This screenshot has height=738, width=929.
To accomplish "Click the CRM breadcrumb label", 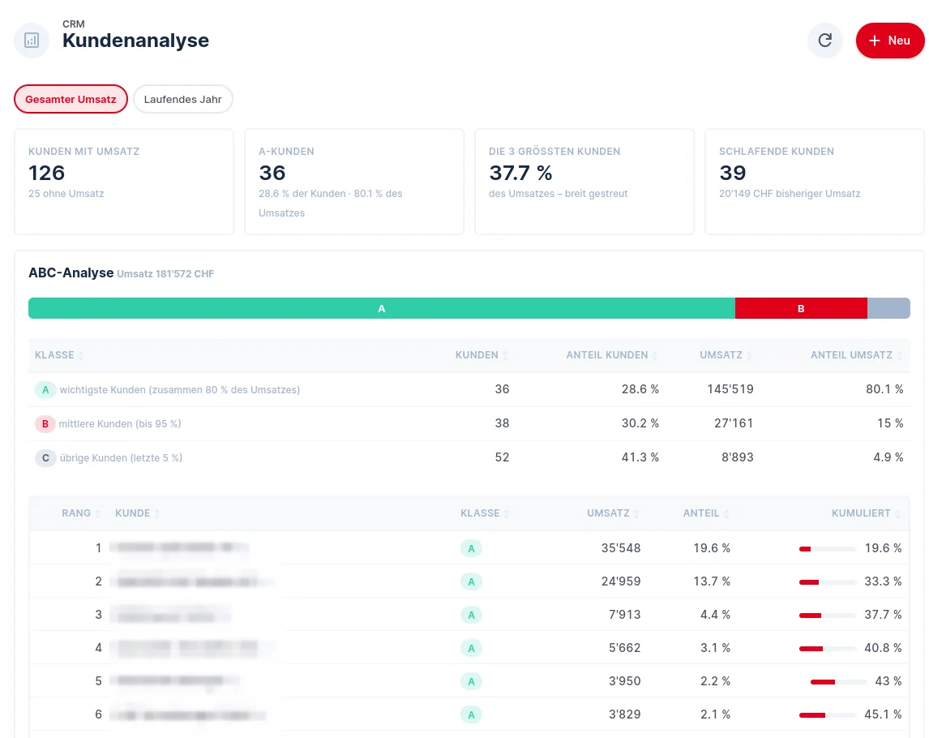I will pyautogui.click(x=74, y=24).
